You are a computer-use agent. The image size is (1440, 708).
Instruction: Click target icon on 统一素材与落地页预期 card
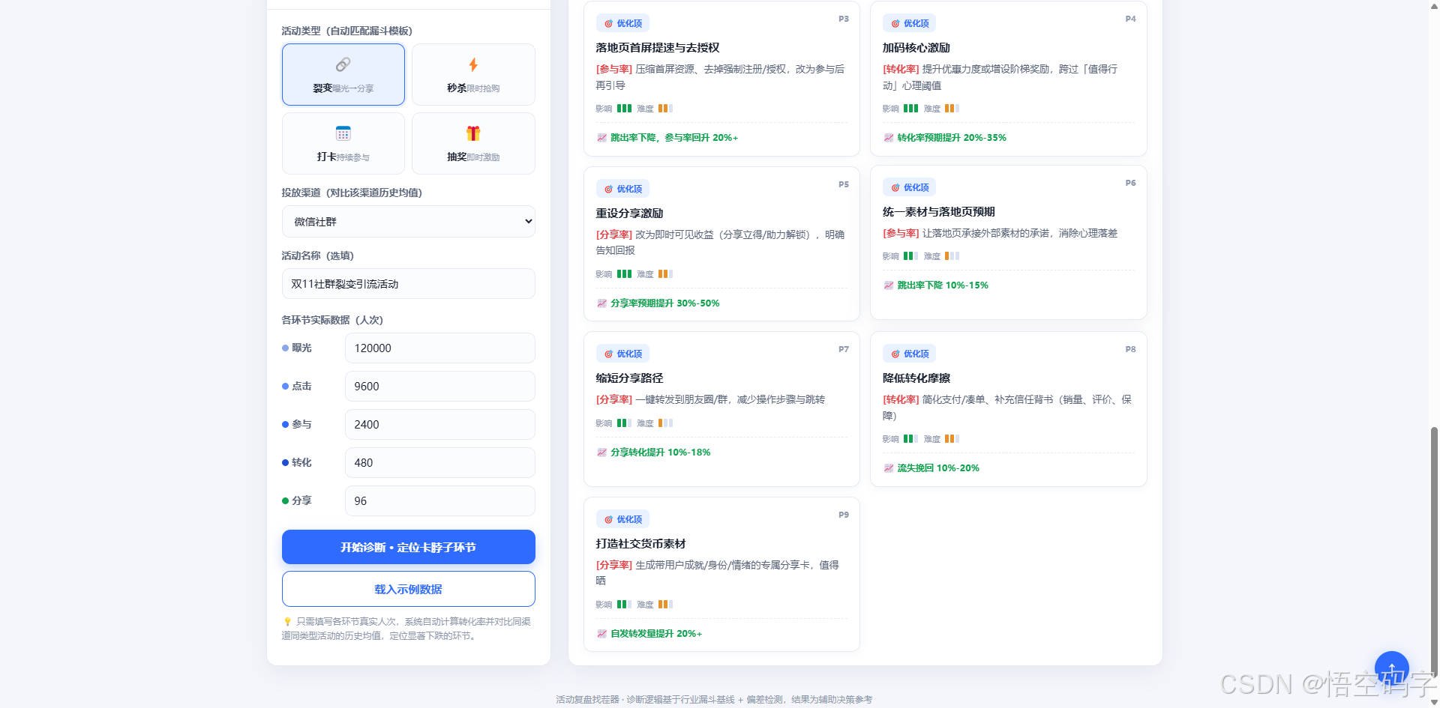(x=895, y=188)
